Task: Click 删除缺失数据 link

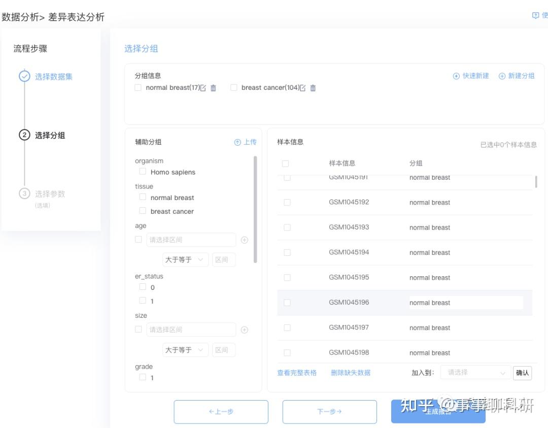Action: click(x=351, y=373)
